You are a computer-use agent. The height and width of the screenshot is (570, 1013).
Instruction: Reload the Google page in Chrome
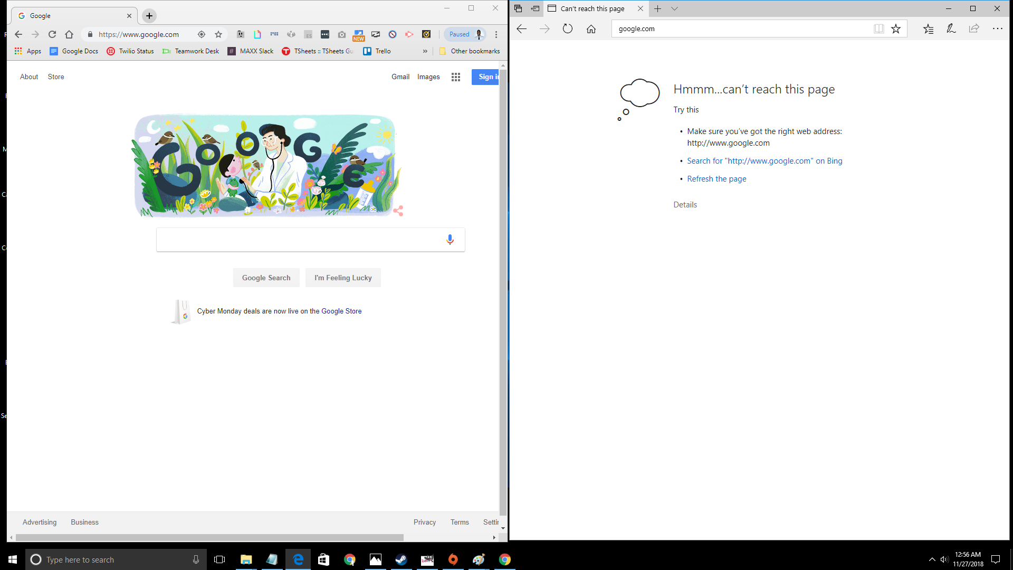52,34
